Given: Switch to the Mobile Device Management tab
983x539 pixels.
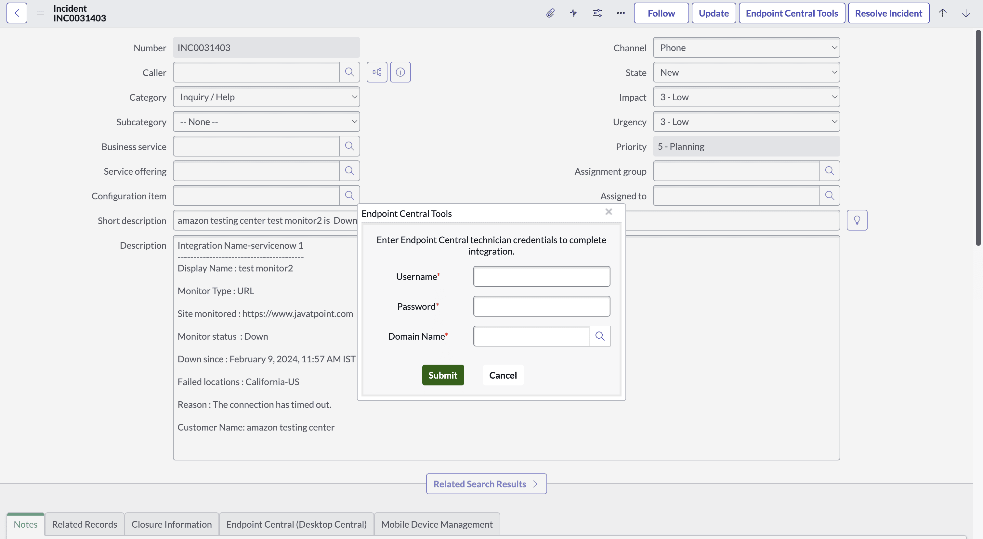Looking at the screenshot, I should pos(436,524).
